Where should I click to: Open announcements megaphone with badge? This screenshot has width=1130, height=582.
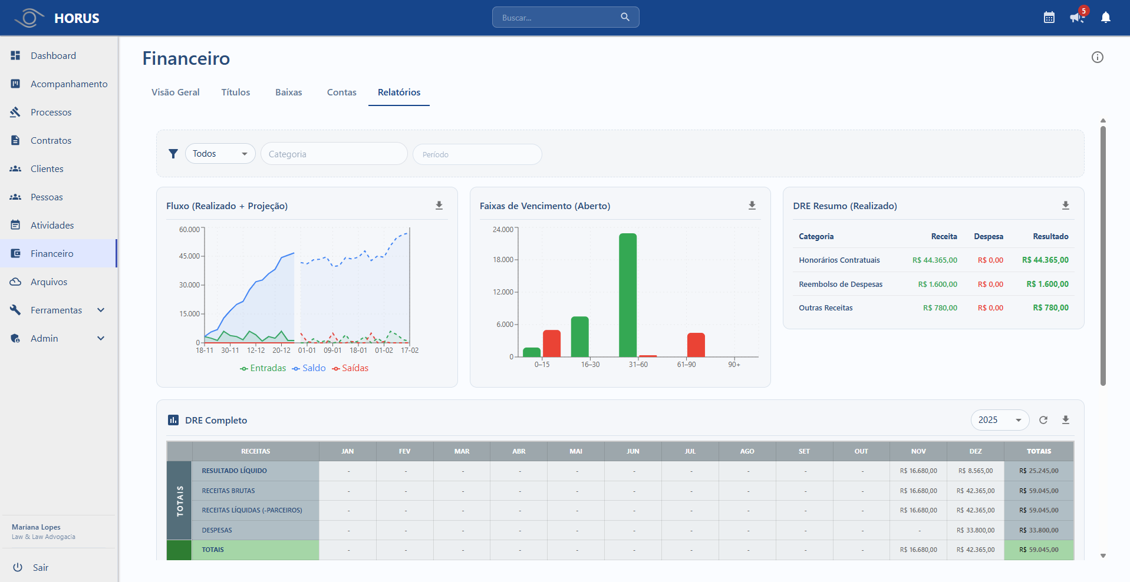click(1076, 18)
